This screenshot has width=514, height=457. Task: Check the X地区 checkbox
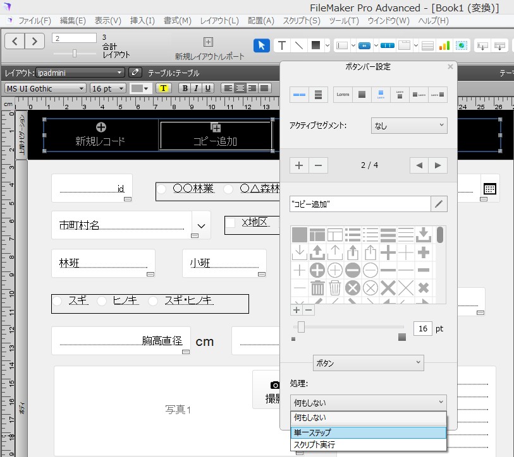click(230, 223)
